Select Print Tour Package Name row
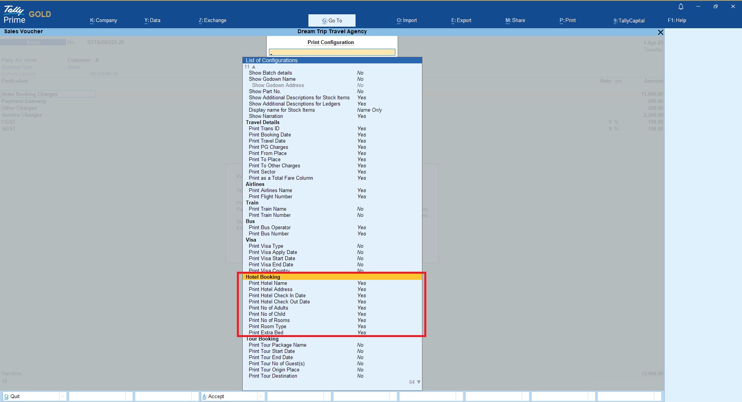The width and height of the screenshot is (742, 402). [x=277, y=345]
